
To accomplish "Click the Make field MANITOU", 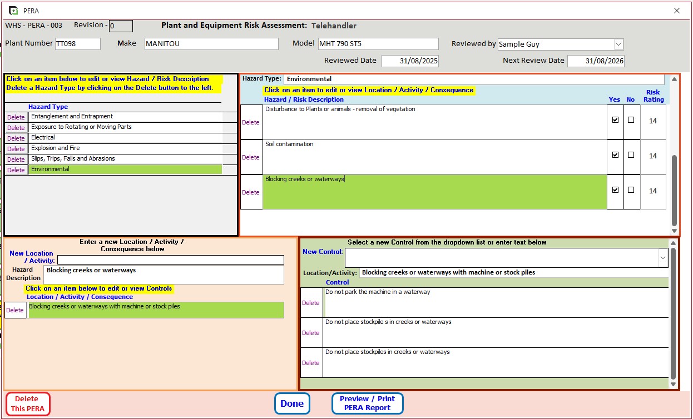I will [211, 44].
